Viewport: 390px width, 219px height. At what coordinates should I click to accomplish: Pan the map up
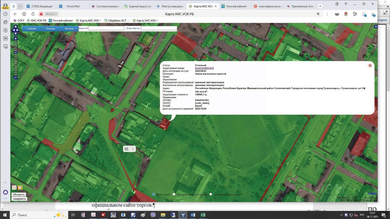coord(16,26)
